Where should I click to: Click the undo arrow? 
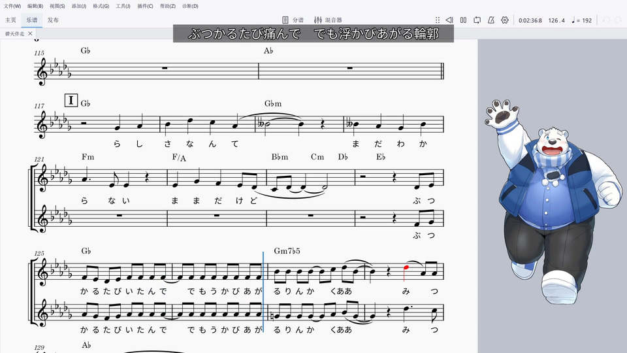[606, 20]
